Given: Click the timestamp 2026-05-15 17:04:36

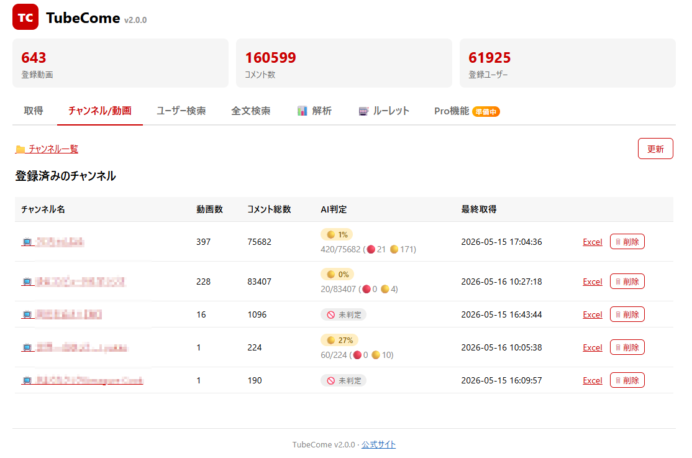Looking at the screenshot, I should 501,242.
